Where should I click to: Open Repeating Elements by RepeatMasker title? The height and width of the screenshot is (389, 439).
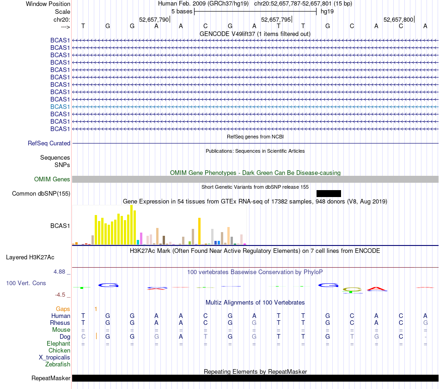pyautogui.click(x=255, y=371)
